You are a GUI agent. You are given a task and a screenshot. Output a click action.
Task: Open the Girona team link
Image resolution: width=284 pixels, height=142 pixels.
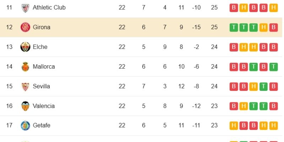[42, 27]
